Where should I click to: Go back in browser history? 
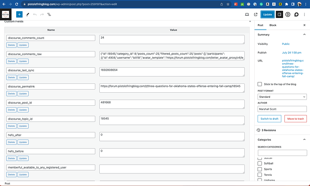pyautogui.click(x=4, y=4)
